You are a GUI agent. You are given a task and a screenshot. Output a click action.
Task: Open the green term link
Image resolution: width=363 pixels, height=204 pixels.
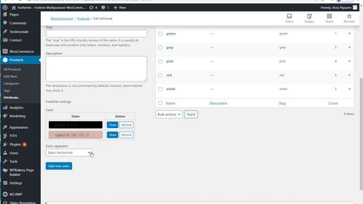tap(171, 33)
